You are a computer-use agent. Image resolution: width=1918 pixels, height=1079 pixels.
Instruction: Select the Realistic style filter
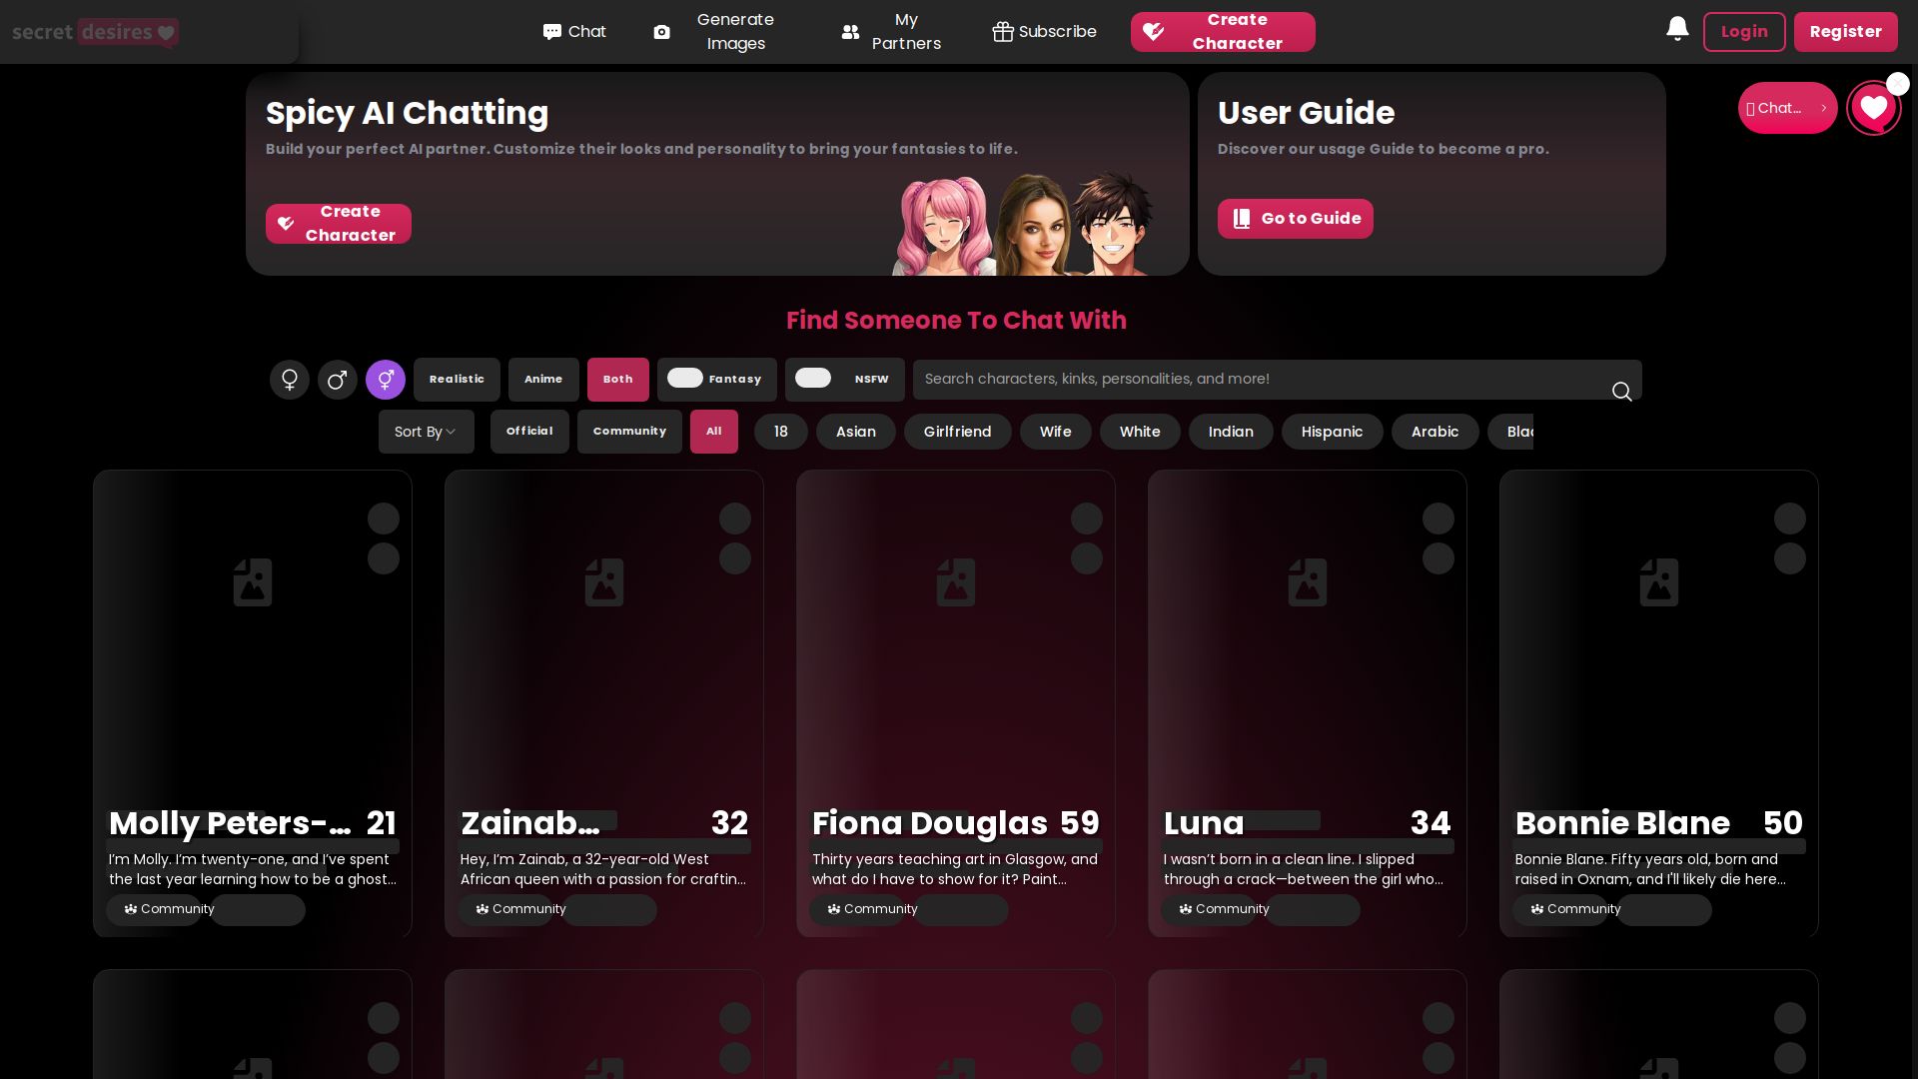pyautogui.click(x=457, y=380)
